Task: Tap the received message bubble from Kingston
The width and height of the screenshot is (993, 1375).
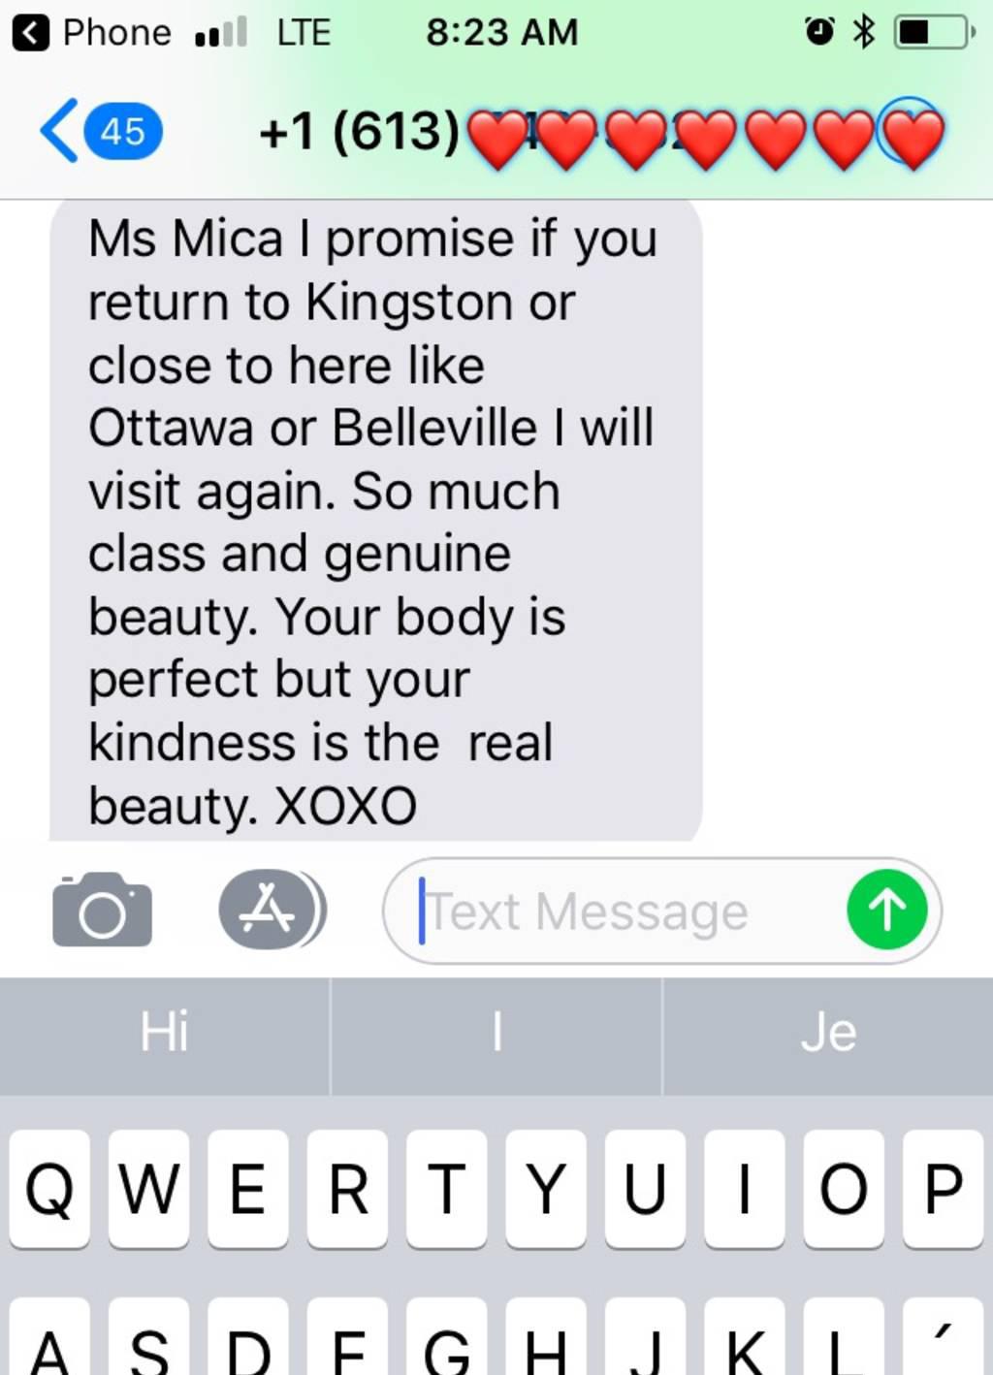Action: [x=376, y=520]
